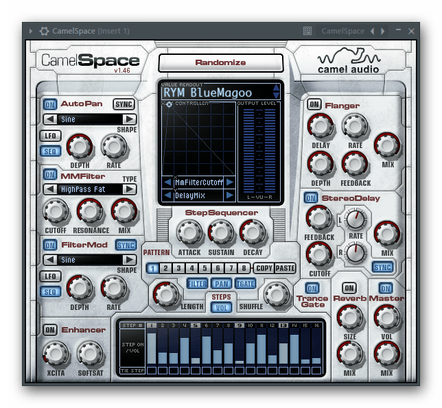Select previous Y controller before DelayMix
Image resolution: width=442 pixels, height=408 pixels.
[167, 195]
